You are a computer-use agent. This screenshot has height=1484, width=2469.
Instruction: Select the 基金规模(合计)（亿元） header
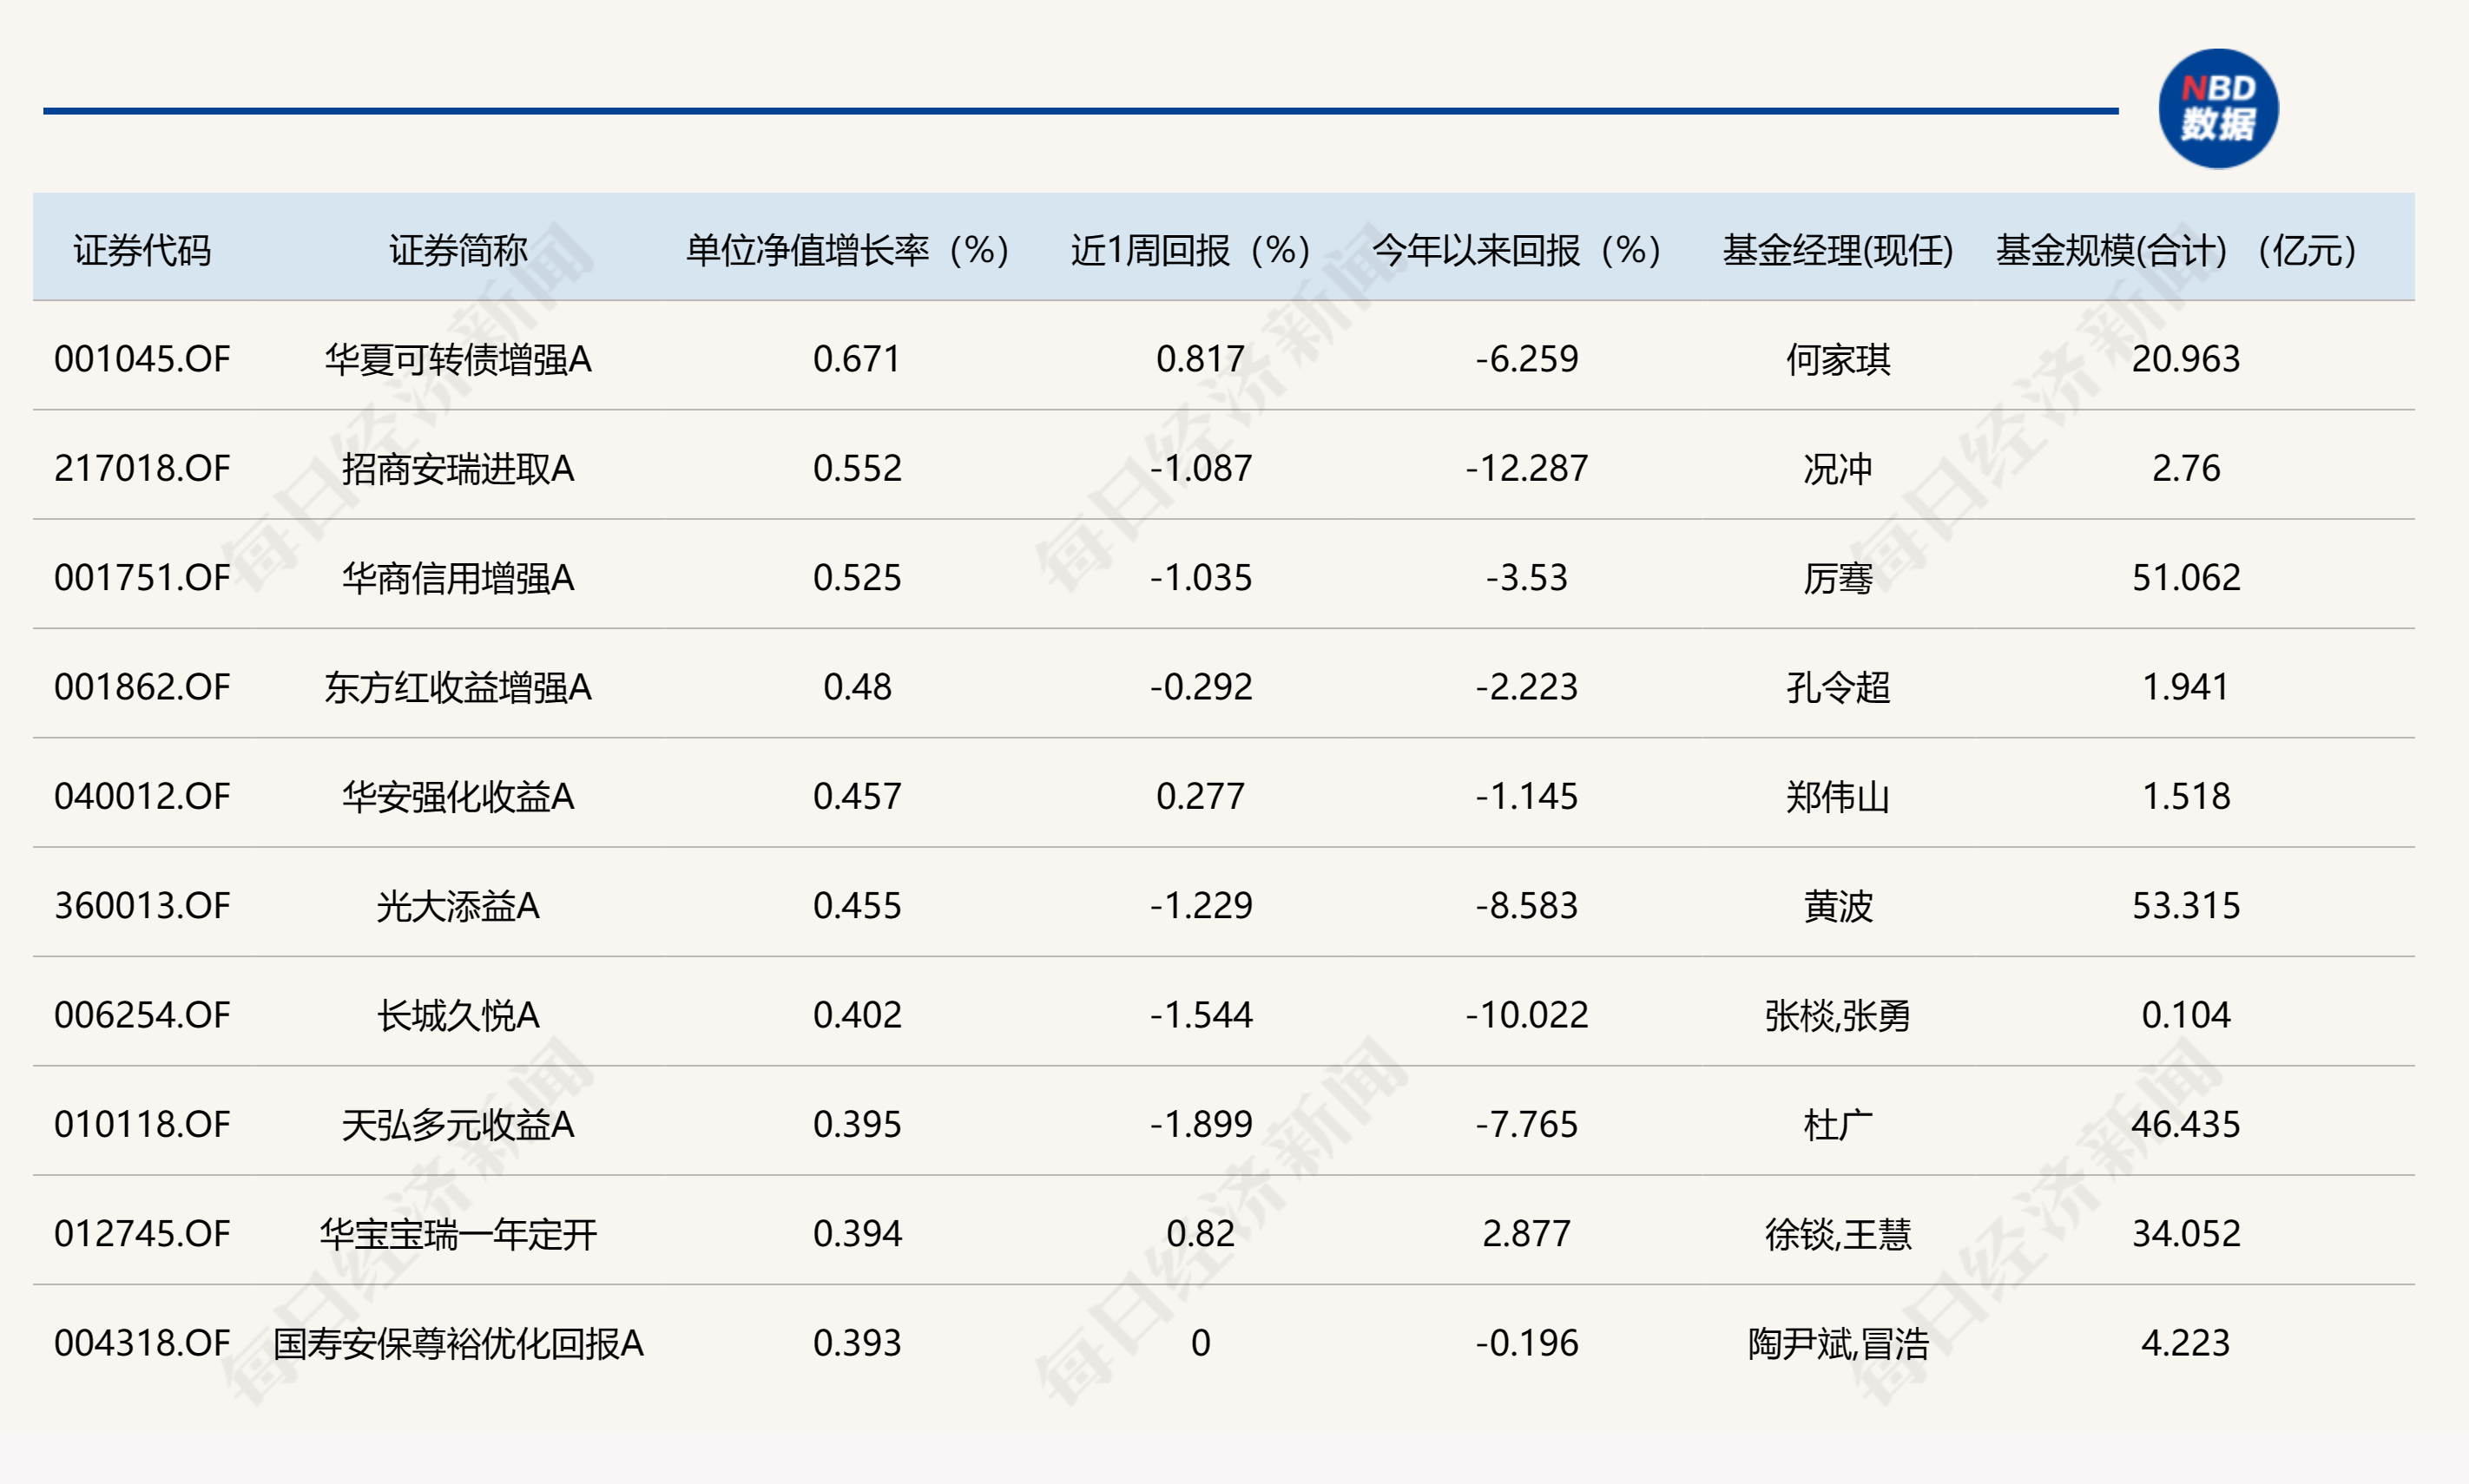2177,250
